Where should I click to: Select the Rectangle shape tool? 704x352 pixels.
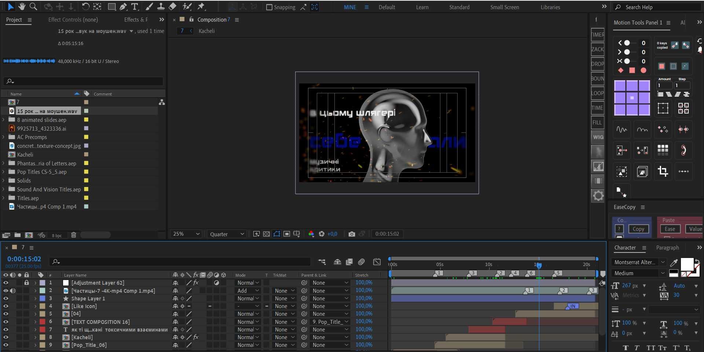click(x=112, y=7)
